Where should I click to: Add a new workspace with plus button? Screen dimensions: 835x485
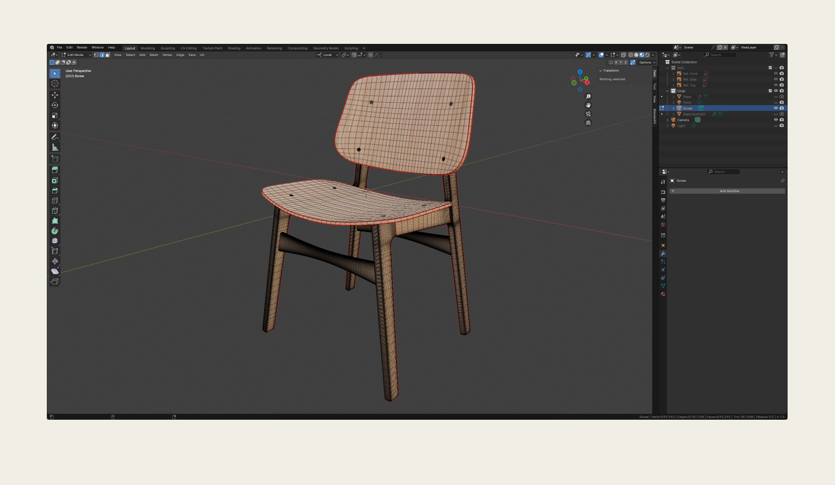click(364, 48)
